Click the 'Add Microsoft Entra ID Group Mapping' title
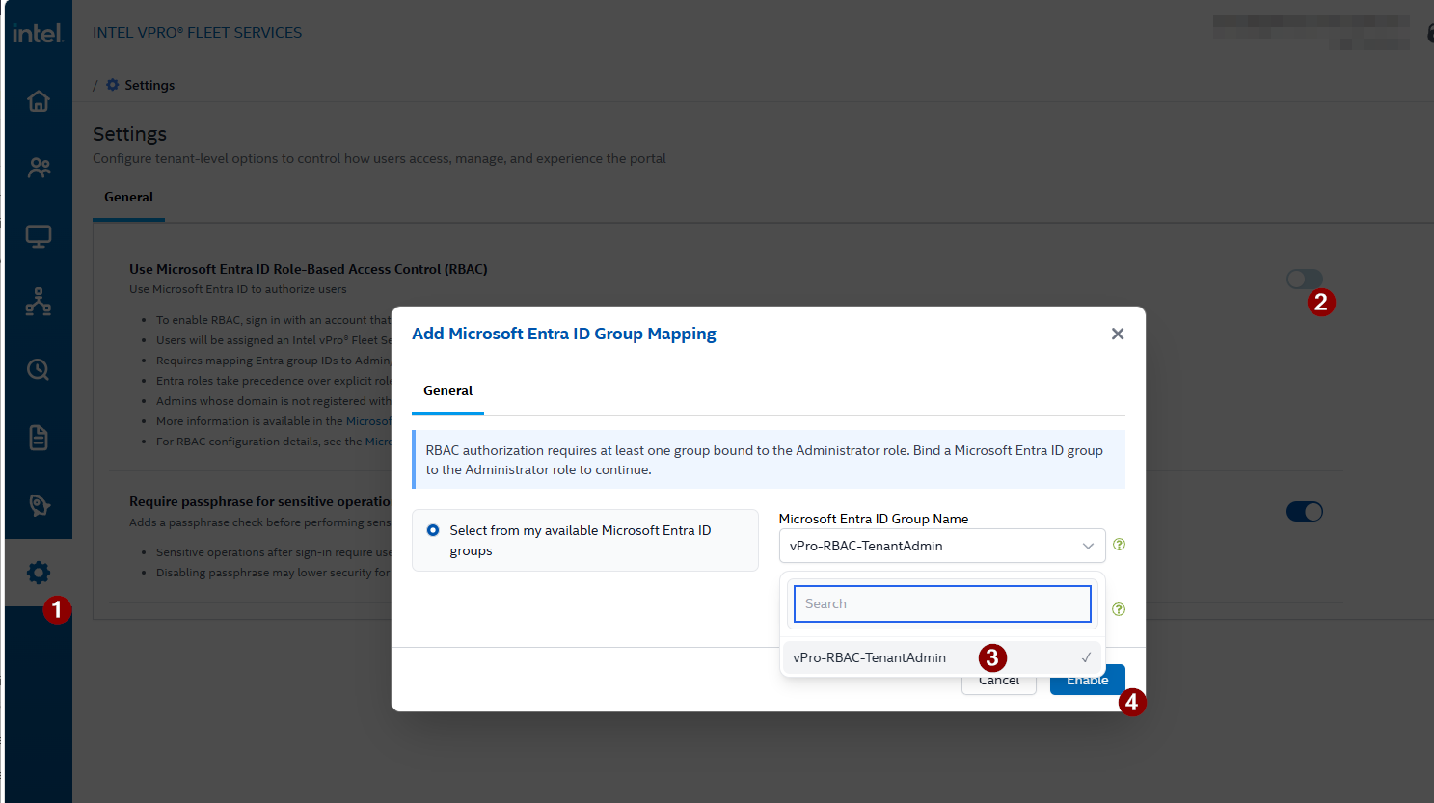Image resolution: width=1434 pixels, height=803 pixels. tap(564, 334)
